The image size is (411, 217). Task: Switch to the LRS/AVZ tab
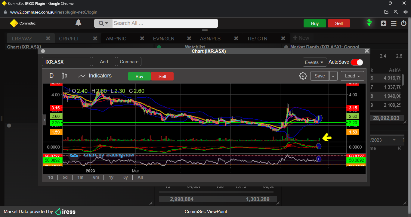(22, 39)
